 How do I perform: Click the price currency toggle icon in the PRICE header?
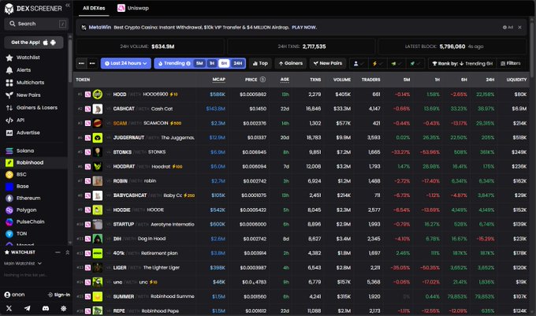point(262,80)
